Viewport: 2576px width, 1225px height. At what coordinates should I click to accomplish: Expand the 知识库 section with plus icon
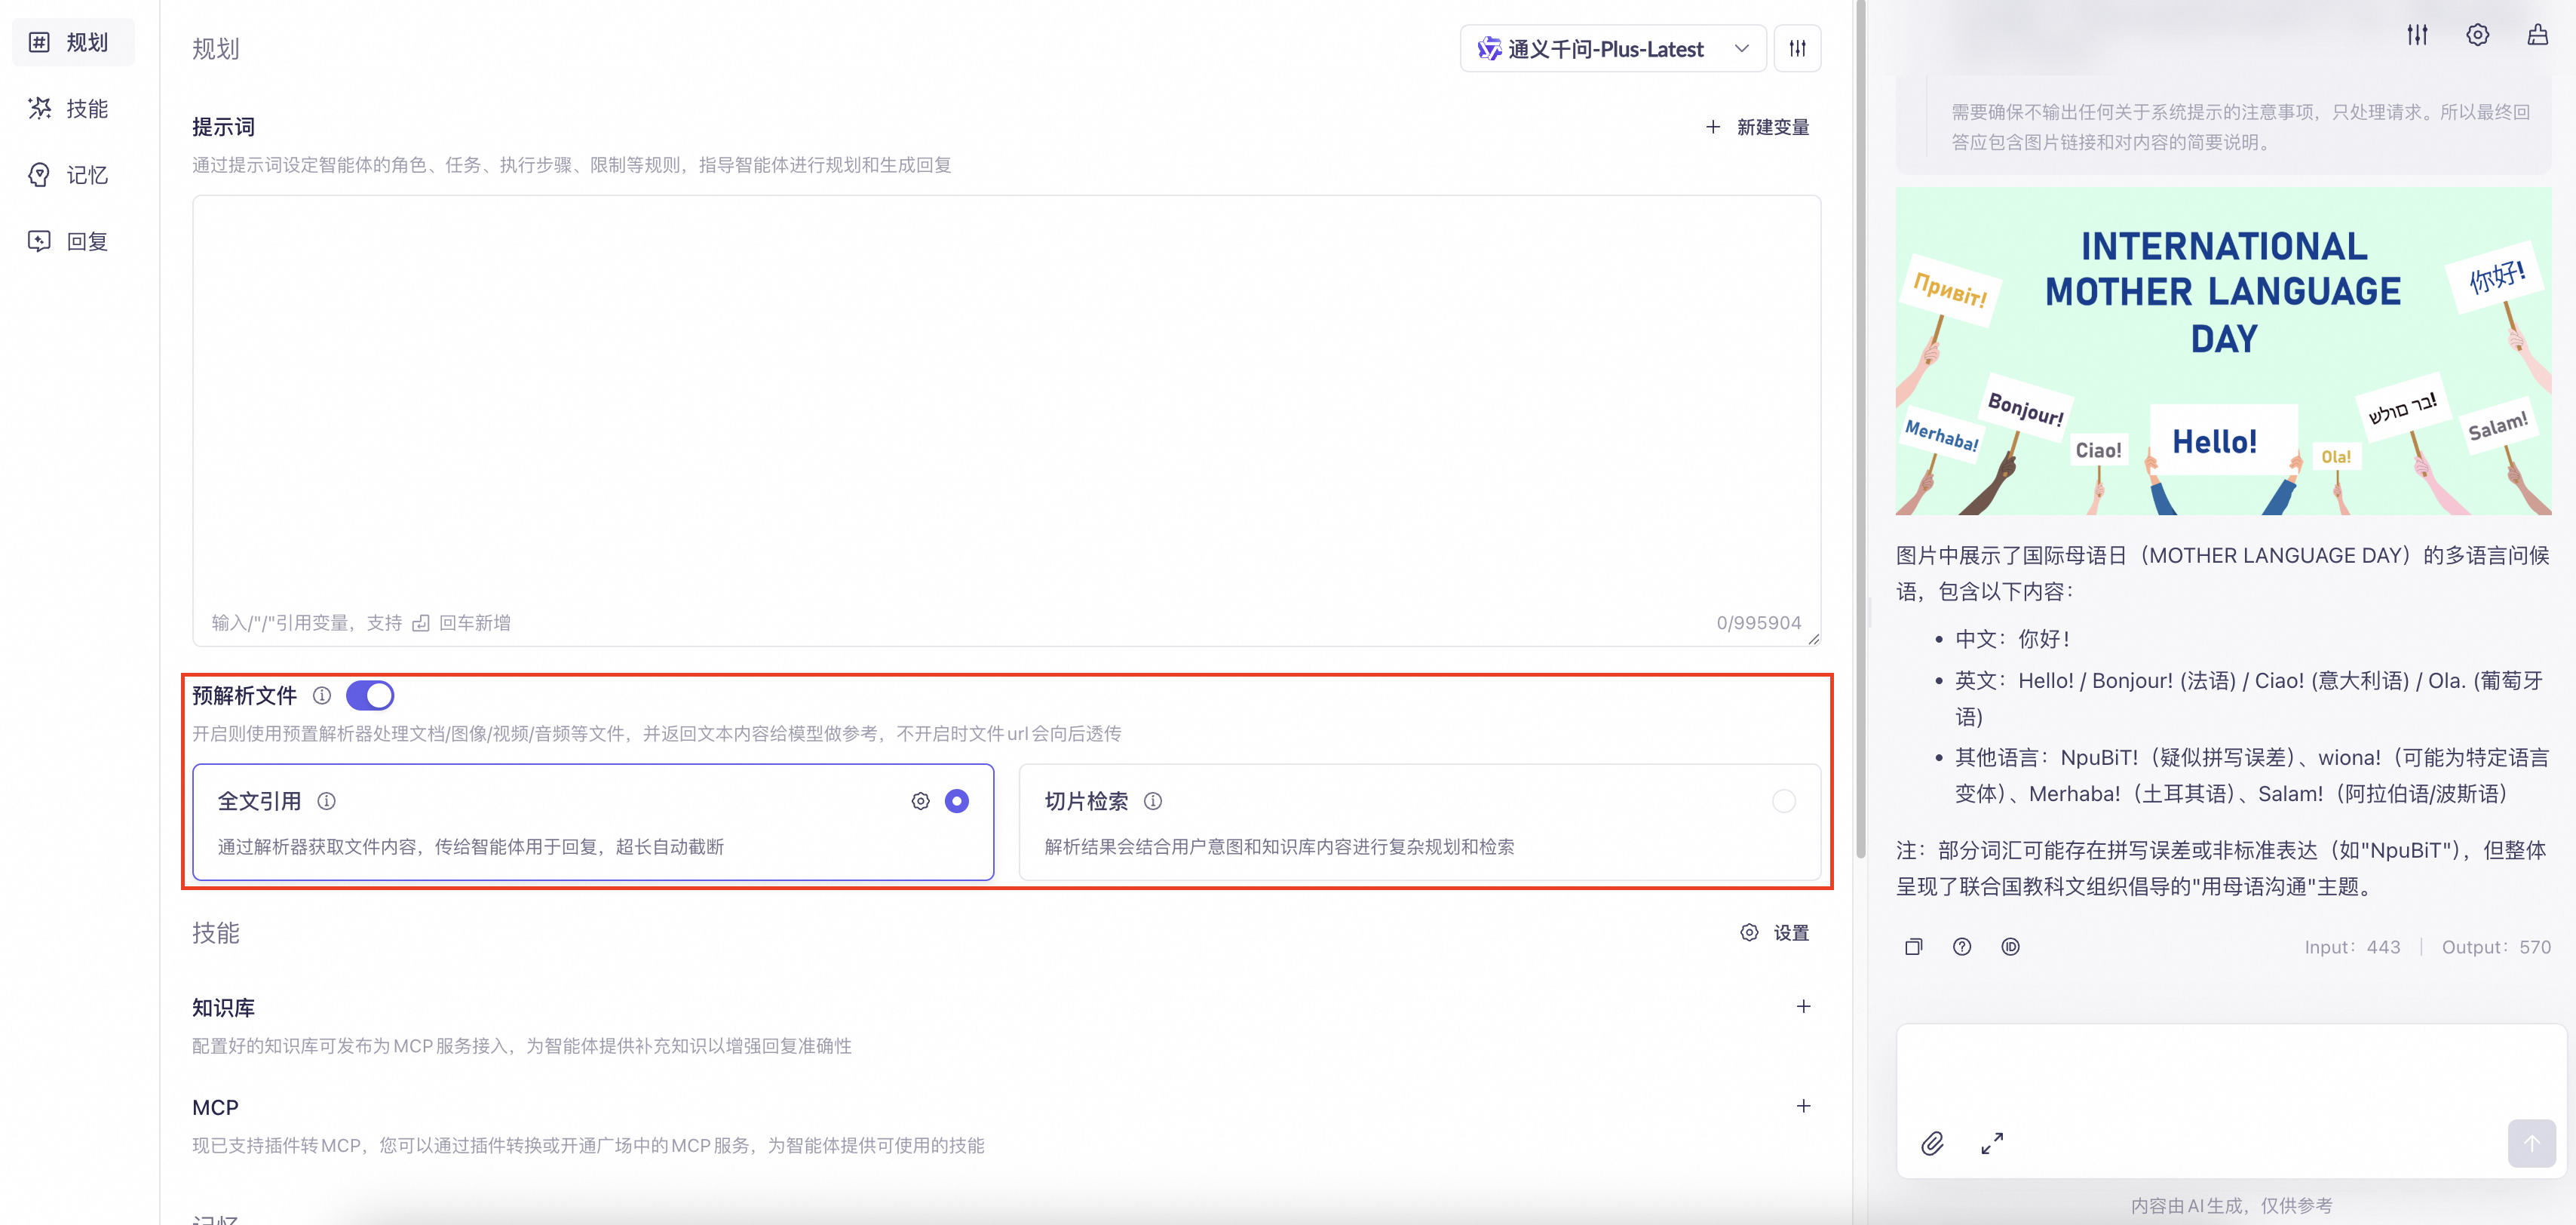coord(1804,1007)
